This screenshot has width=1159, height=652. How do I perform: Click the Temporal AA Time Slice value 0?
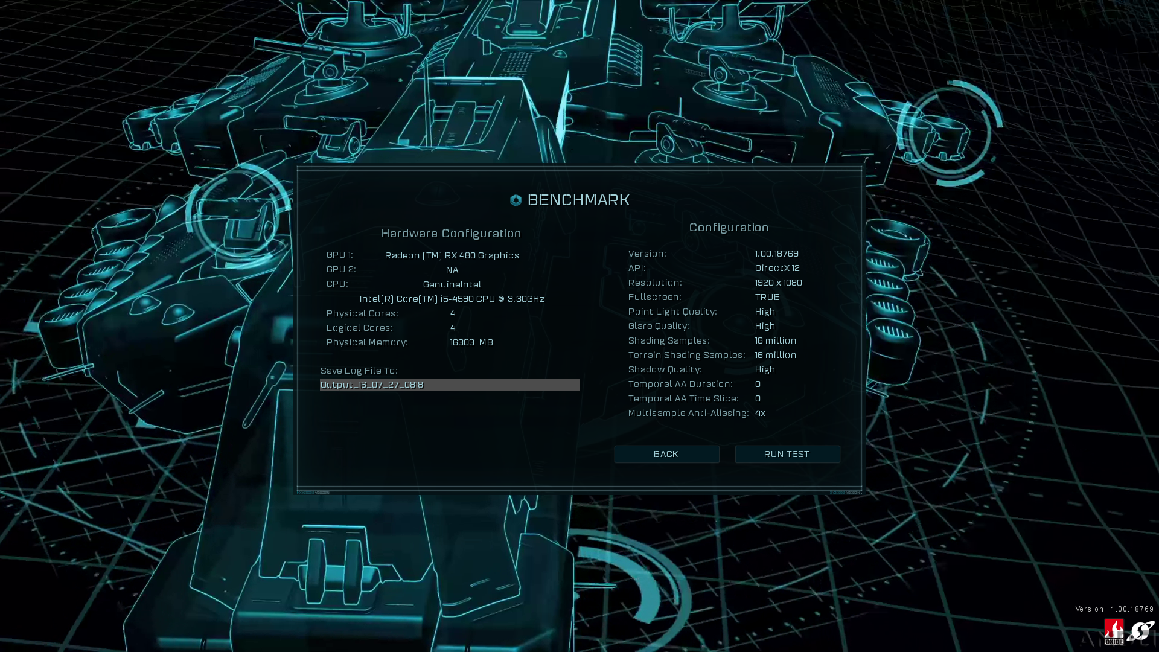758,398
